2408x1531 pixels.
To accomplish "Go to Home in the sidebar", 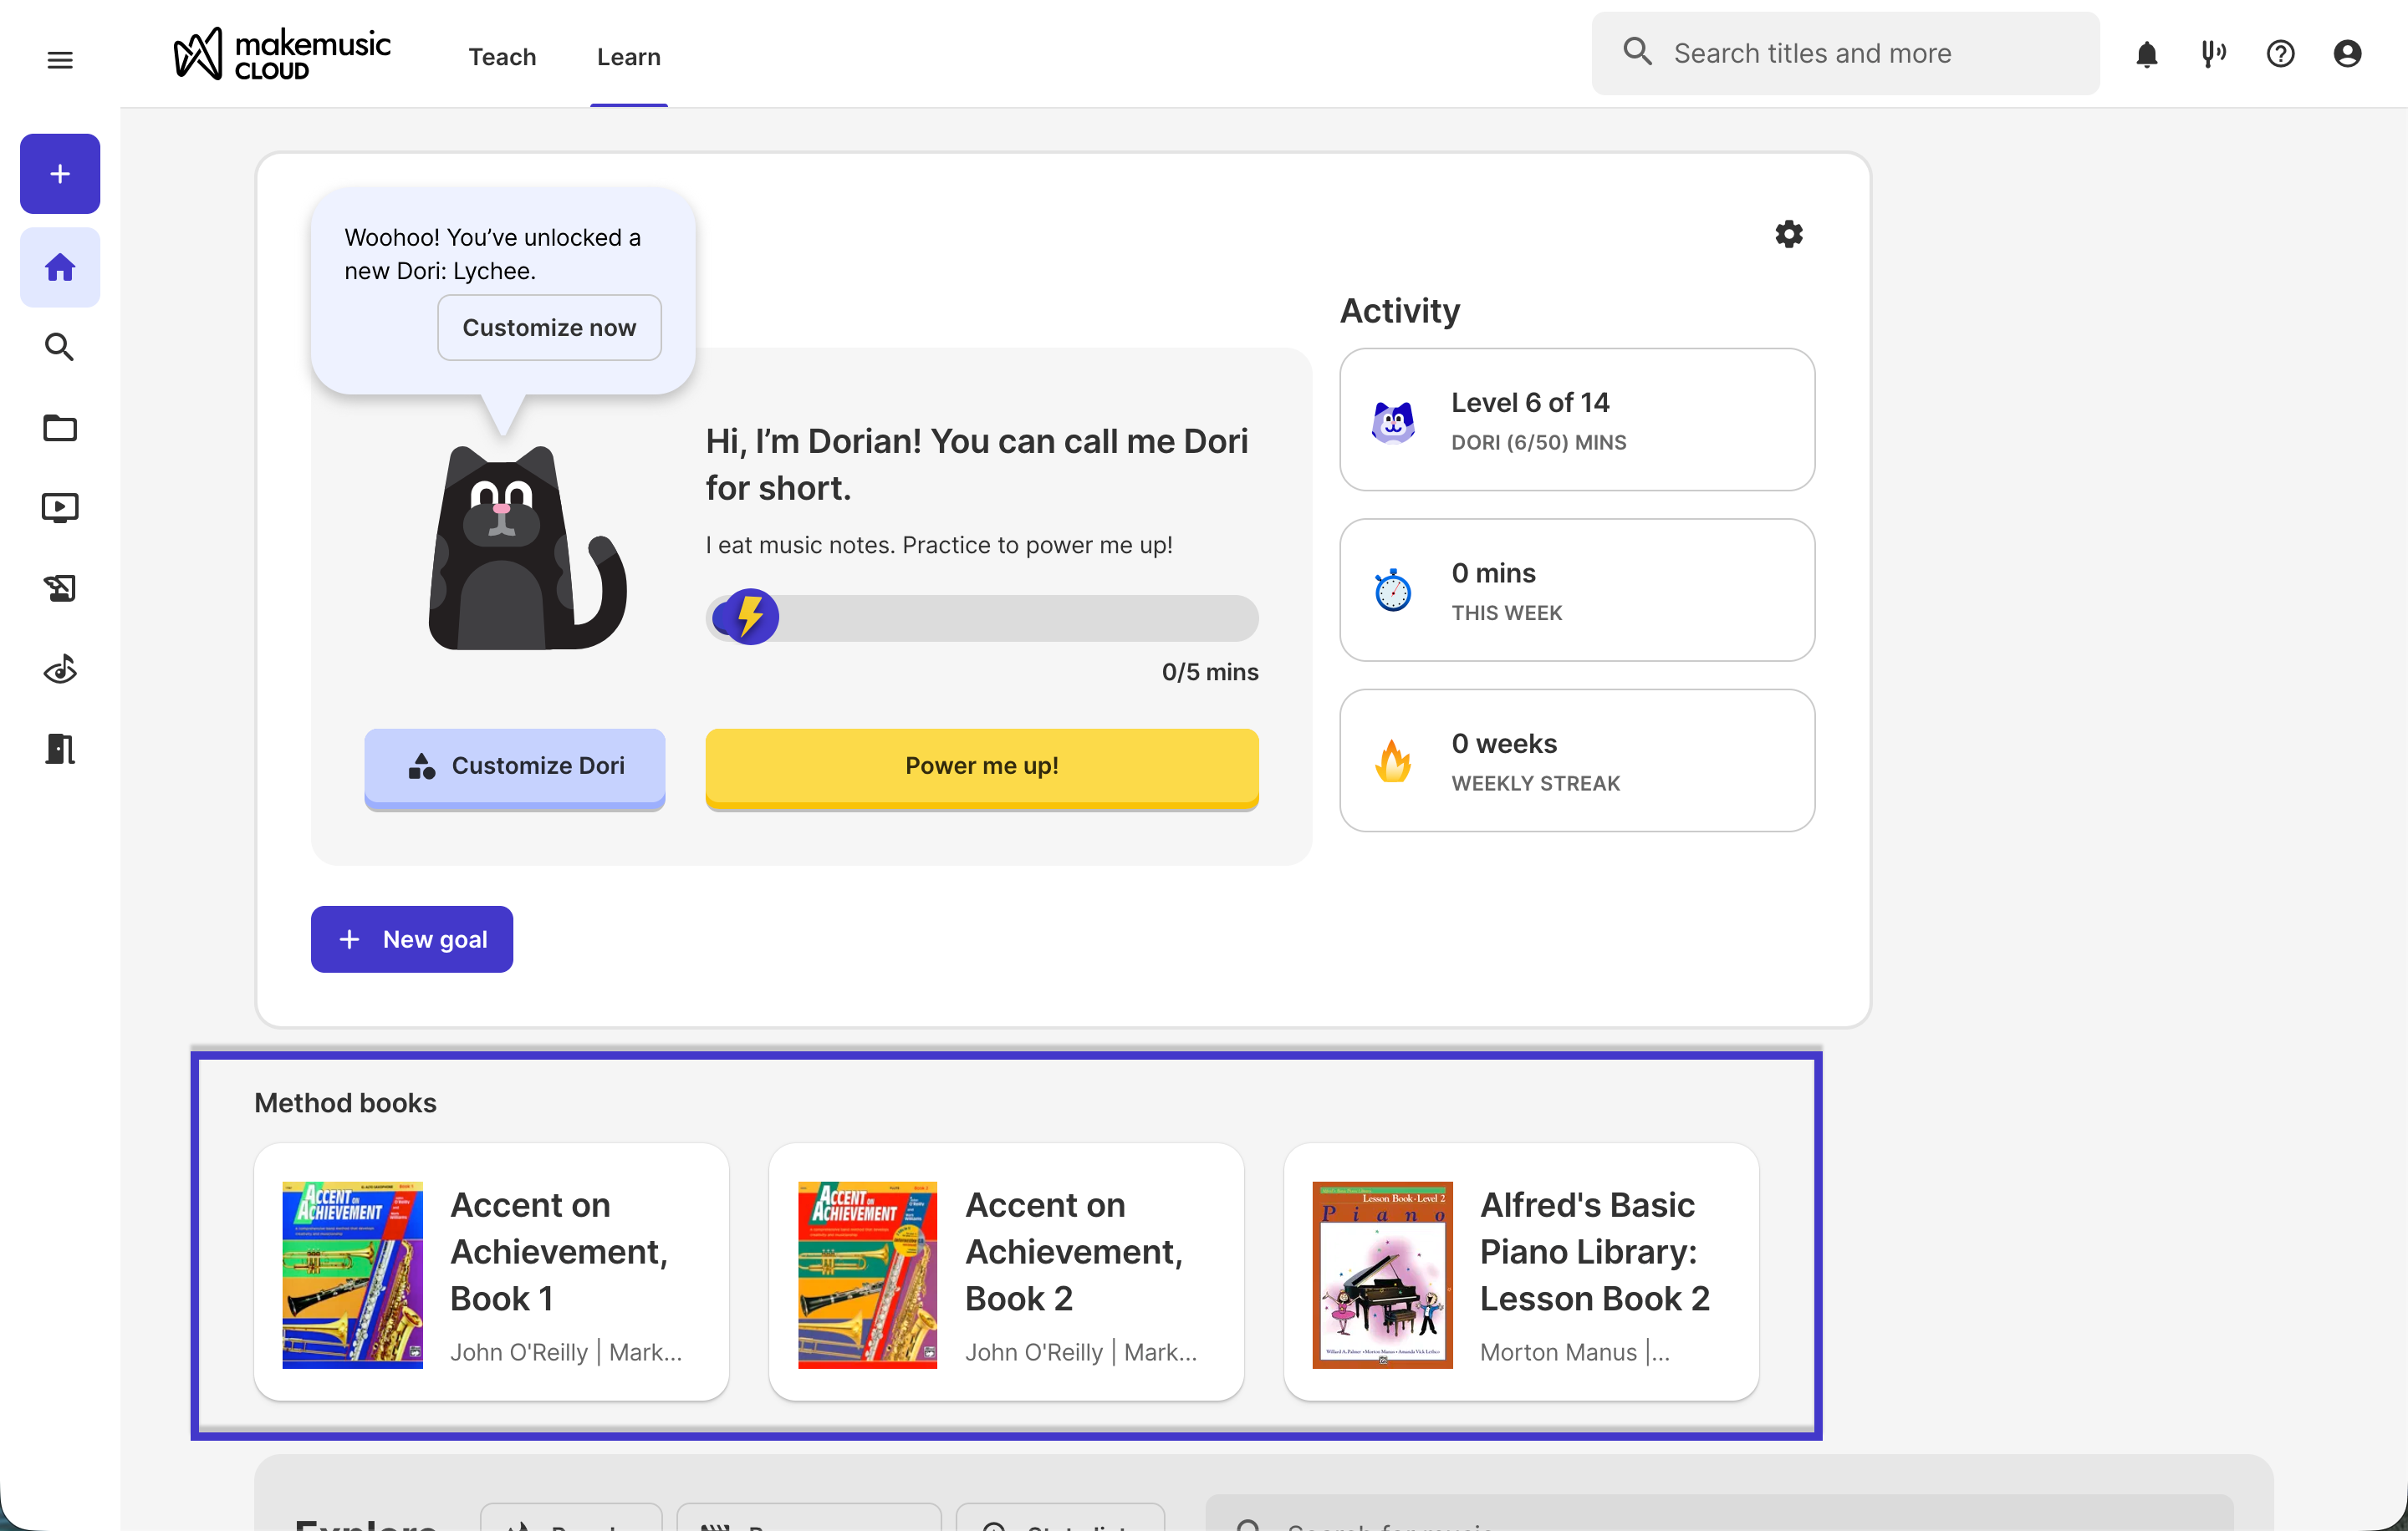I will pos(60,267).
